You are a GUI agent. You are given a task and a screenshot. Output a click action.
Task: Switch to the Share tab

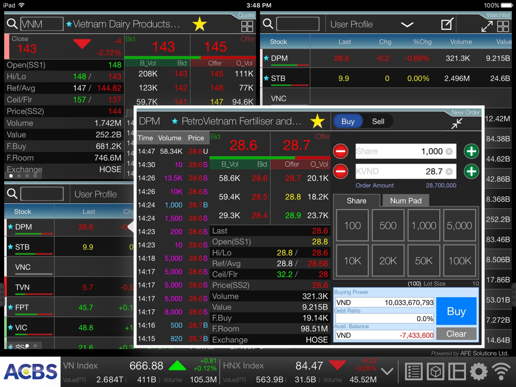pos(357,200)
